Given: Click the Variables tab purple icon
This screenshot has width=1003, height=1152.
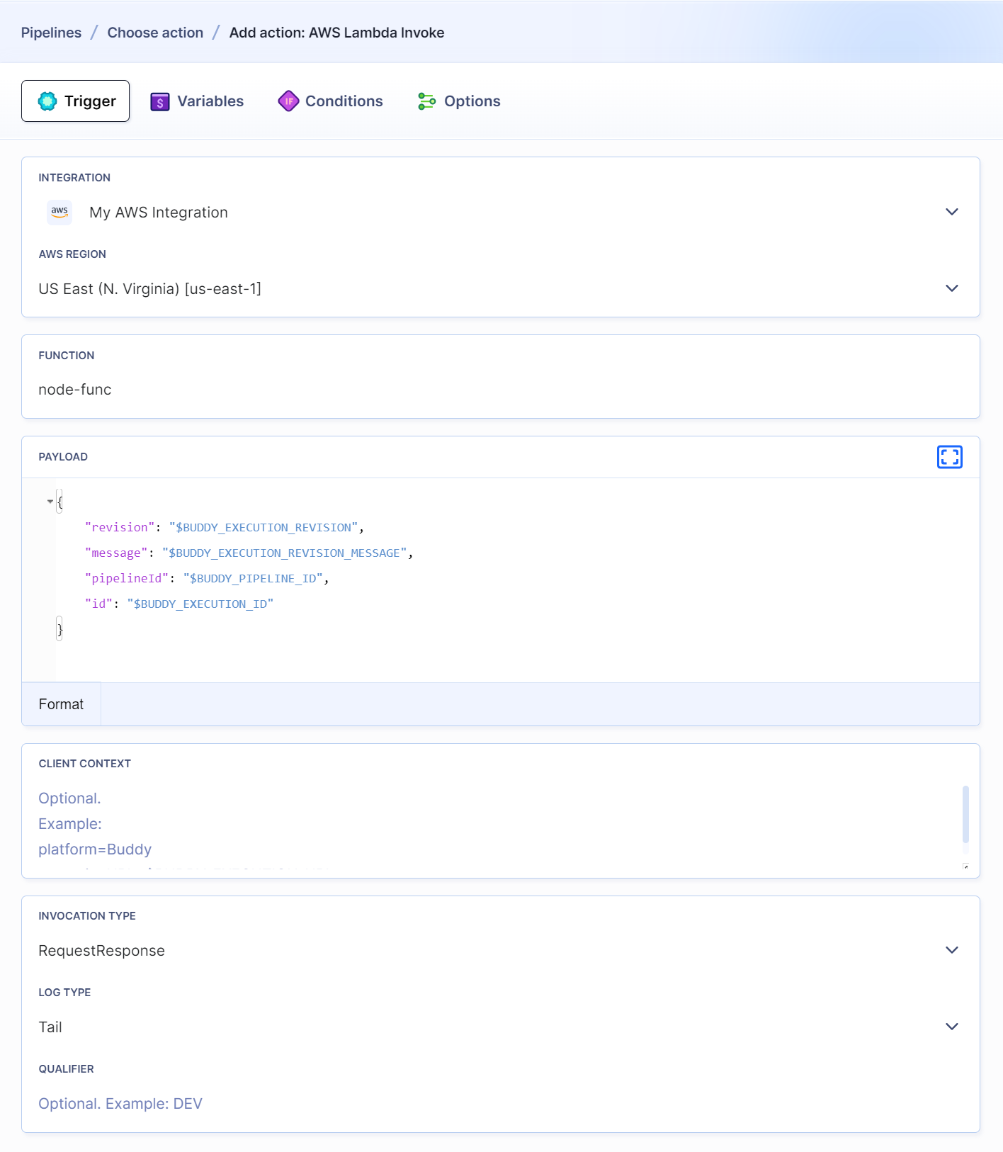Looking at the screenshot, I should (160, 102).
